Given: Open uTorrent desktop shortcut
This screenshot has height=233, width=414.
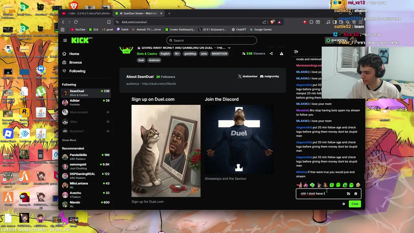Looking at the screenshot, I should click(x=41, y=94).
